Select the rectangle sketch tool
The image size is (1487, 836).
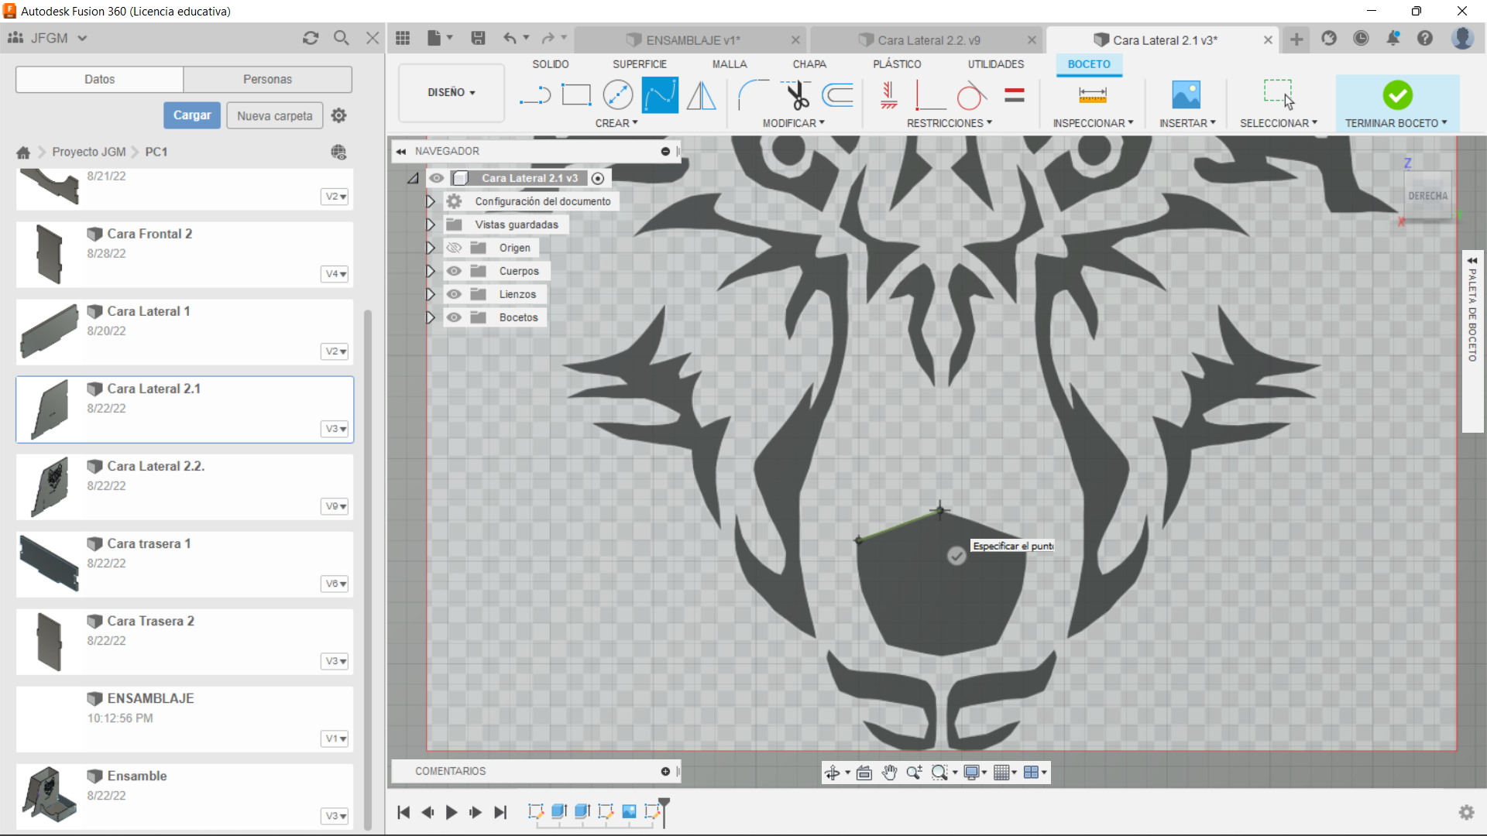[575, 95]
